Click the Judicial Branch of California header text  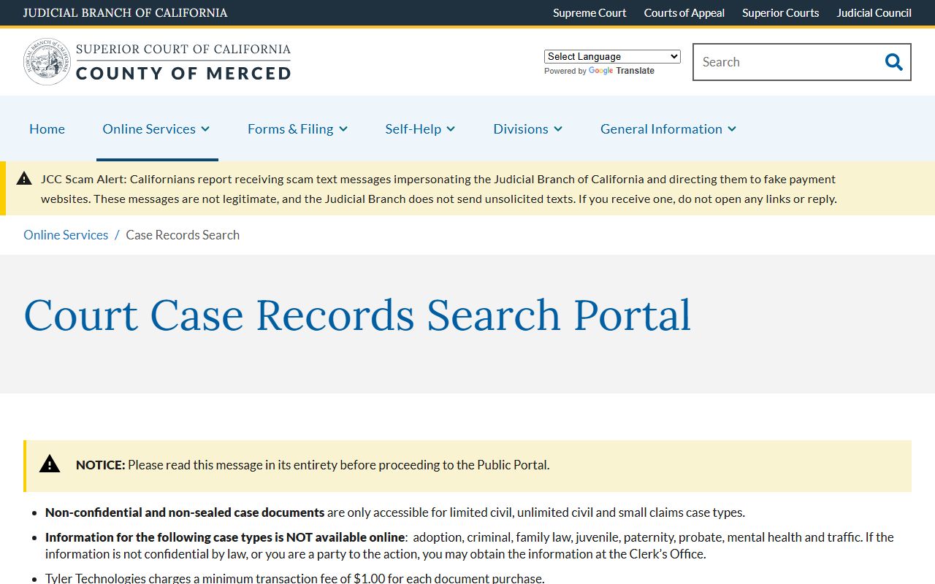[x=125, y=12]
